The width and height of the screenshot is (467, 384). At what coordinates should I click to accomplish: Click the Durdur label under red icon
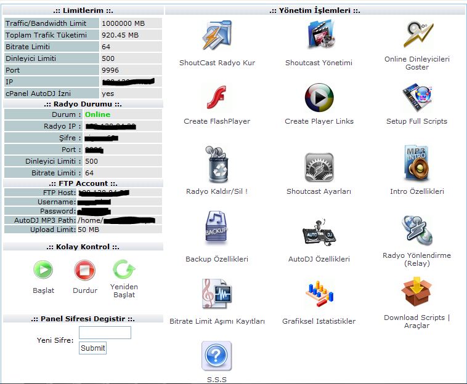pyautogui.click(x=85, y=290)
